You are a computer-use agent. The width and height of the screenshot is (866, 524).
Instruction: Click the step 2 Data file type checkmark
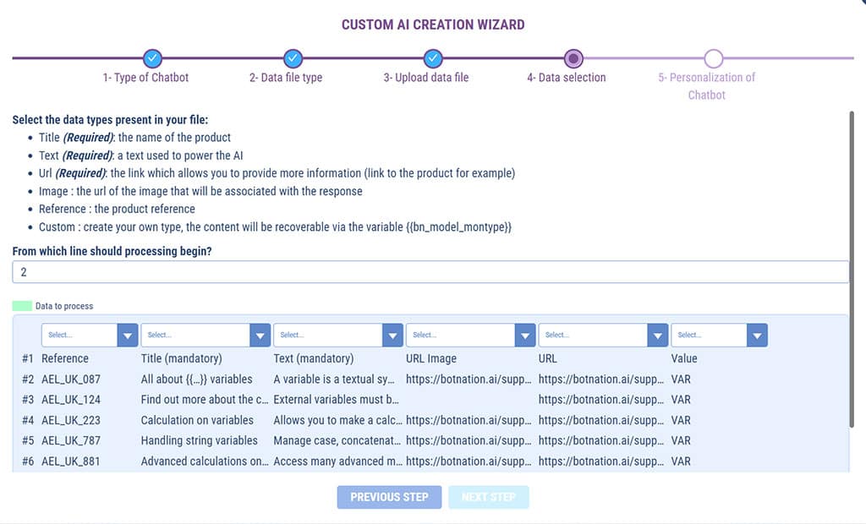point(293,58)
